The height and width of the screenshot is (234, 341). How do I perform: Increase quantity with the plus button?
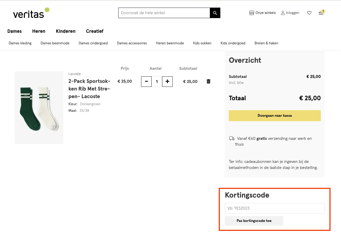167,81
